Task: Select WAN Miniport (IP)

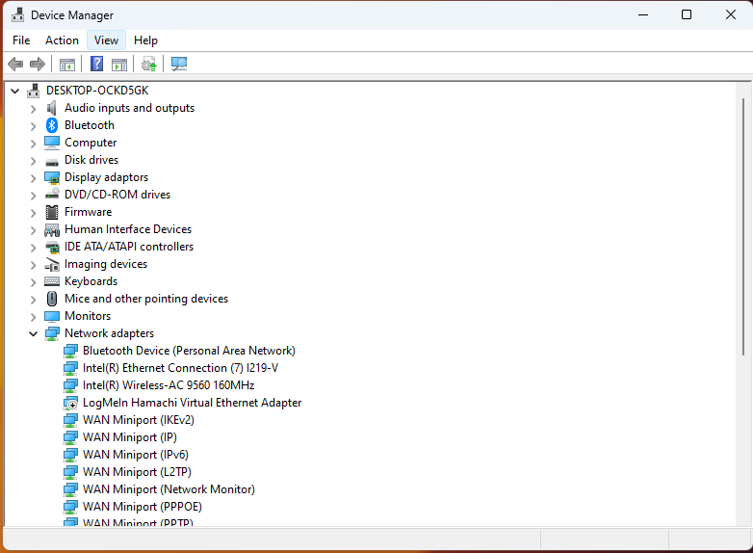Action: coord(130,437)
